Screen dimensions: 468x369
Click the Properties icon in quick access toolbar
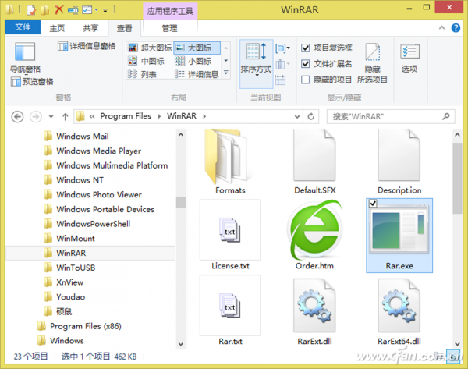pos(31,10)
